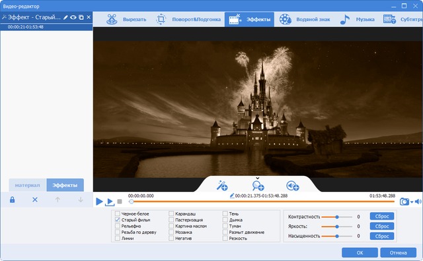Switch to the Эффекты top tab
Screen dimensions: 423x261
click(x=249, y=19)
